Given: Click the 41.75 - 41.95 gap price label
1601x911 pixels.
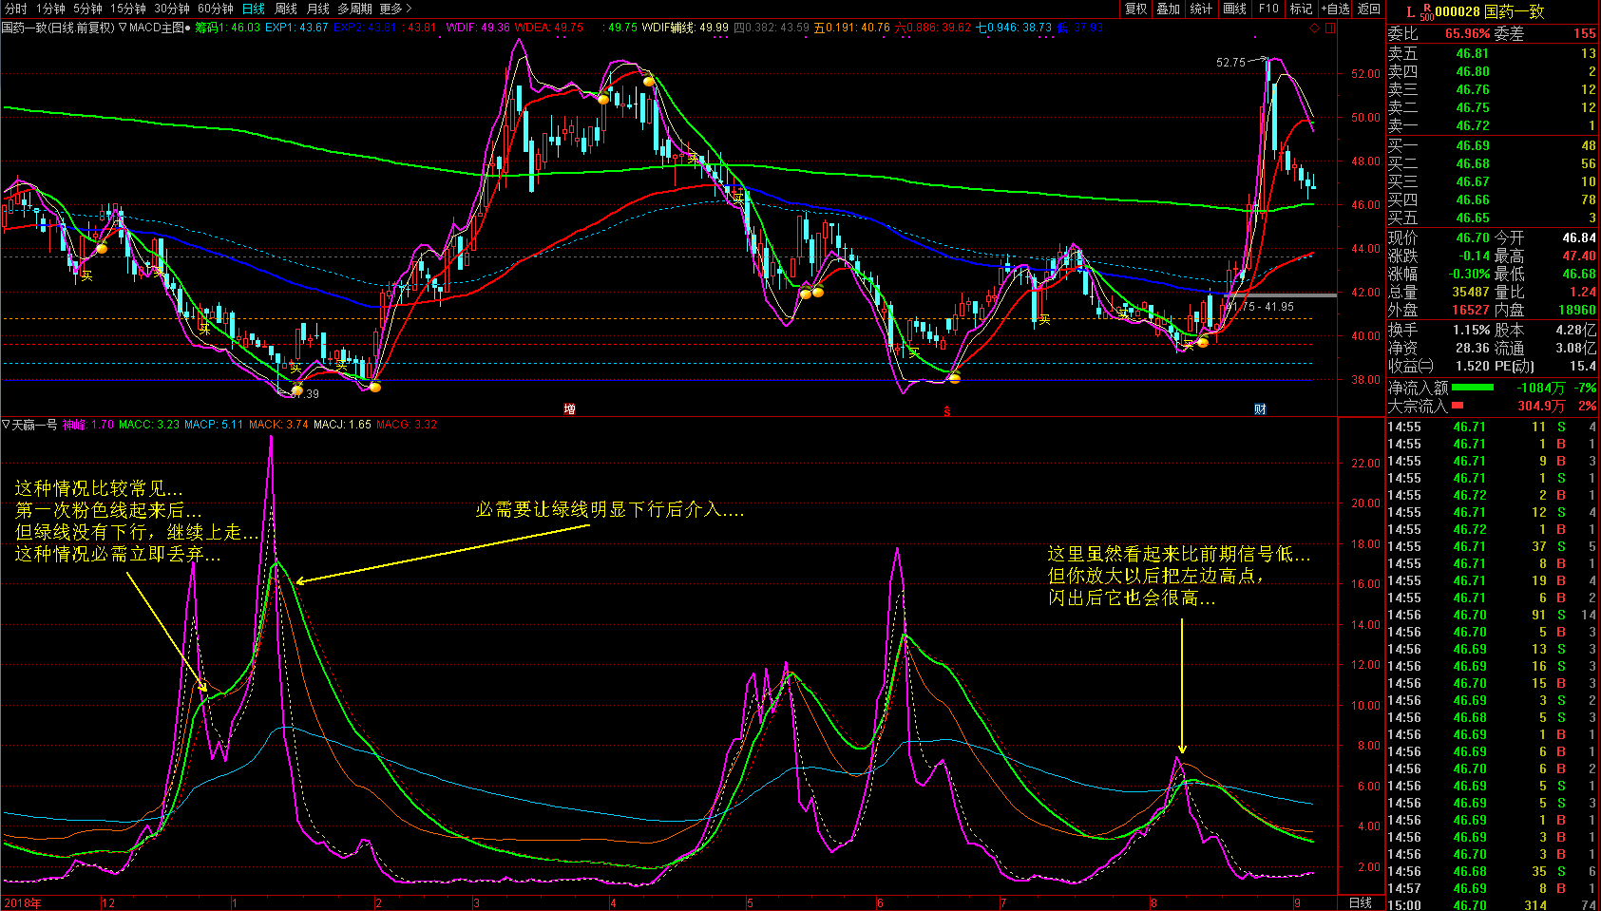Looking at the screenshot, I should [1261, 307].
